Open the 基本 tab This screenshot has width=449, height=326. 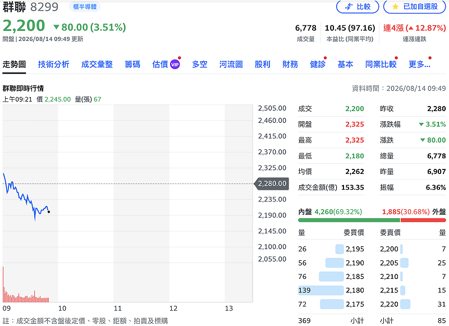(345, 65)
